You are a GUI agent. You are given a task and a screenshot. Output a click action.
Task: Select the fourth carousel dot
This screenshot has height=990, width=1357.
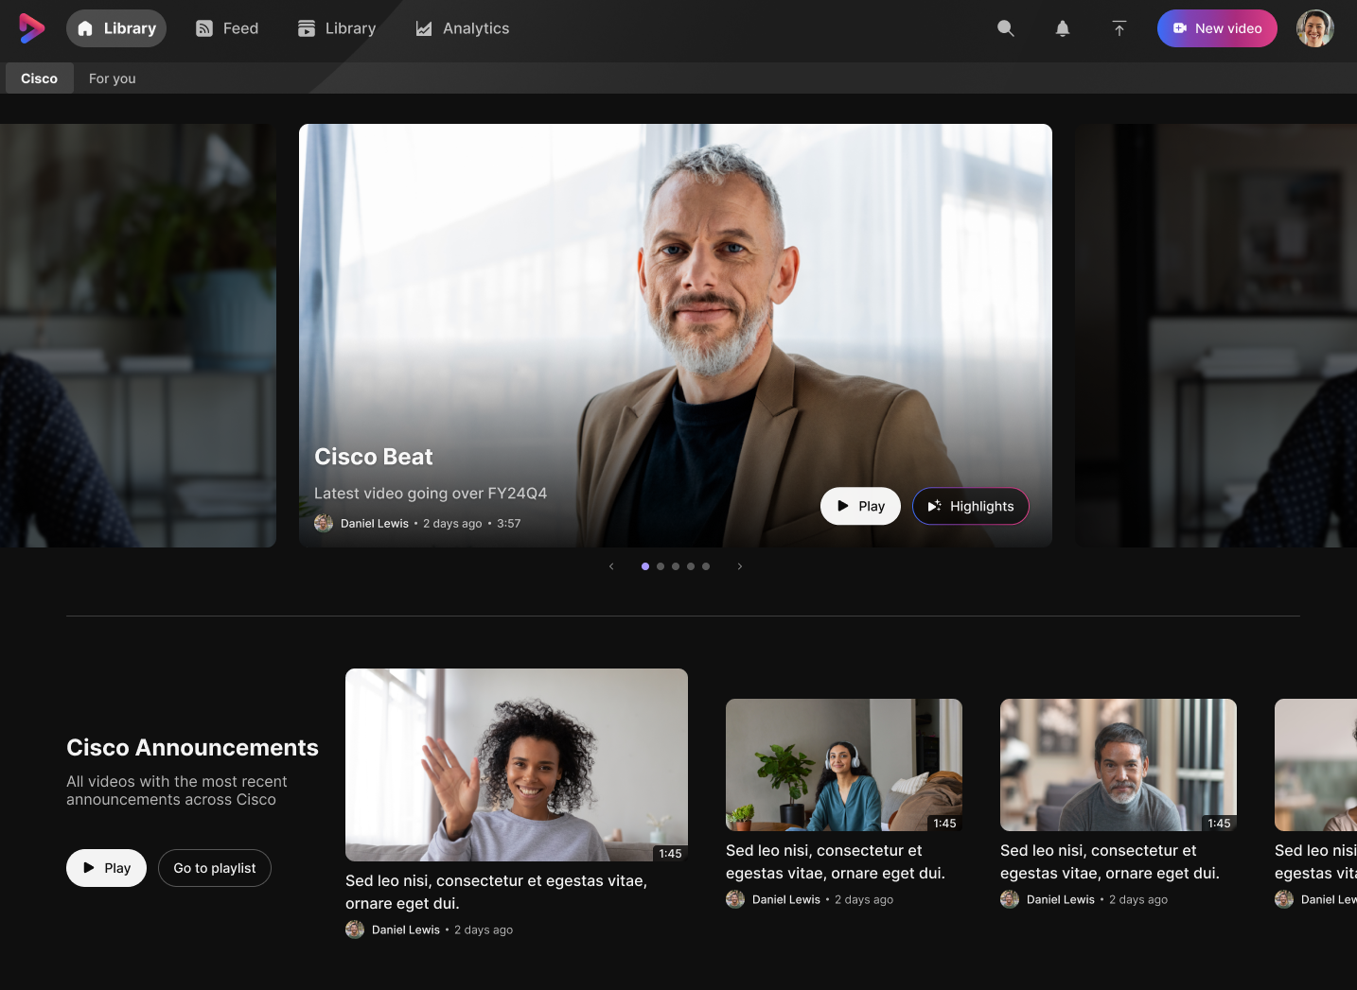click(x=691, y=566)
